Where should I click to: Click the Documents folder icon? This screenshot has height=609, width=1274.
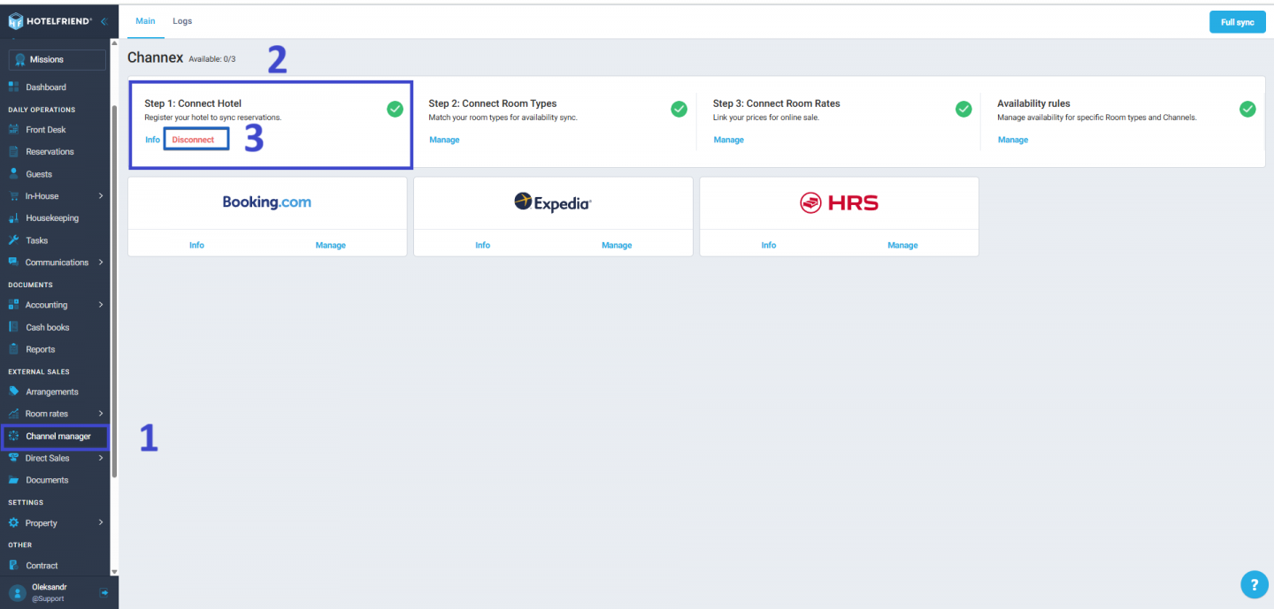point(13,480)
